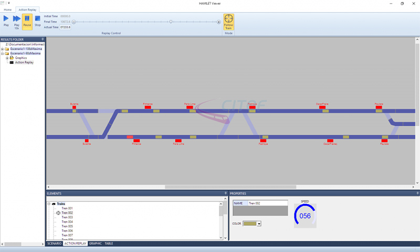Collapse the Trains tree node
Screen dimensions: 420x252
(49, 204)
